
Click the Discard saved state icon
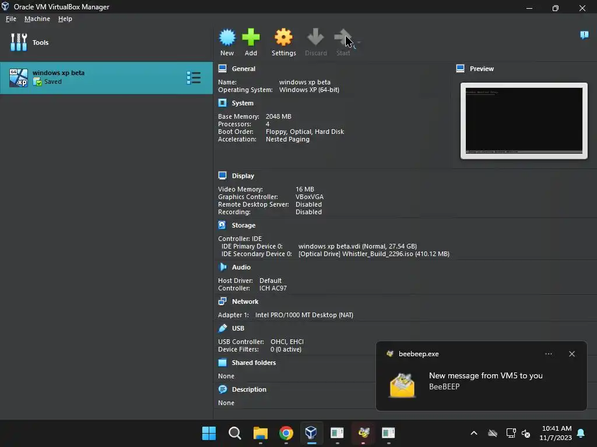click(315, 38)
